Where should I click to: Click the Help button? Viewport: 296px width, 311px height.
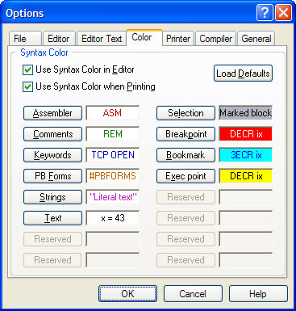pyautogui.click(x=258, y=294)
